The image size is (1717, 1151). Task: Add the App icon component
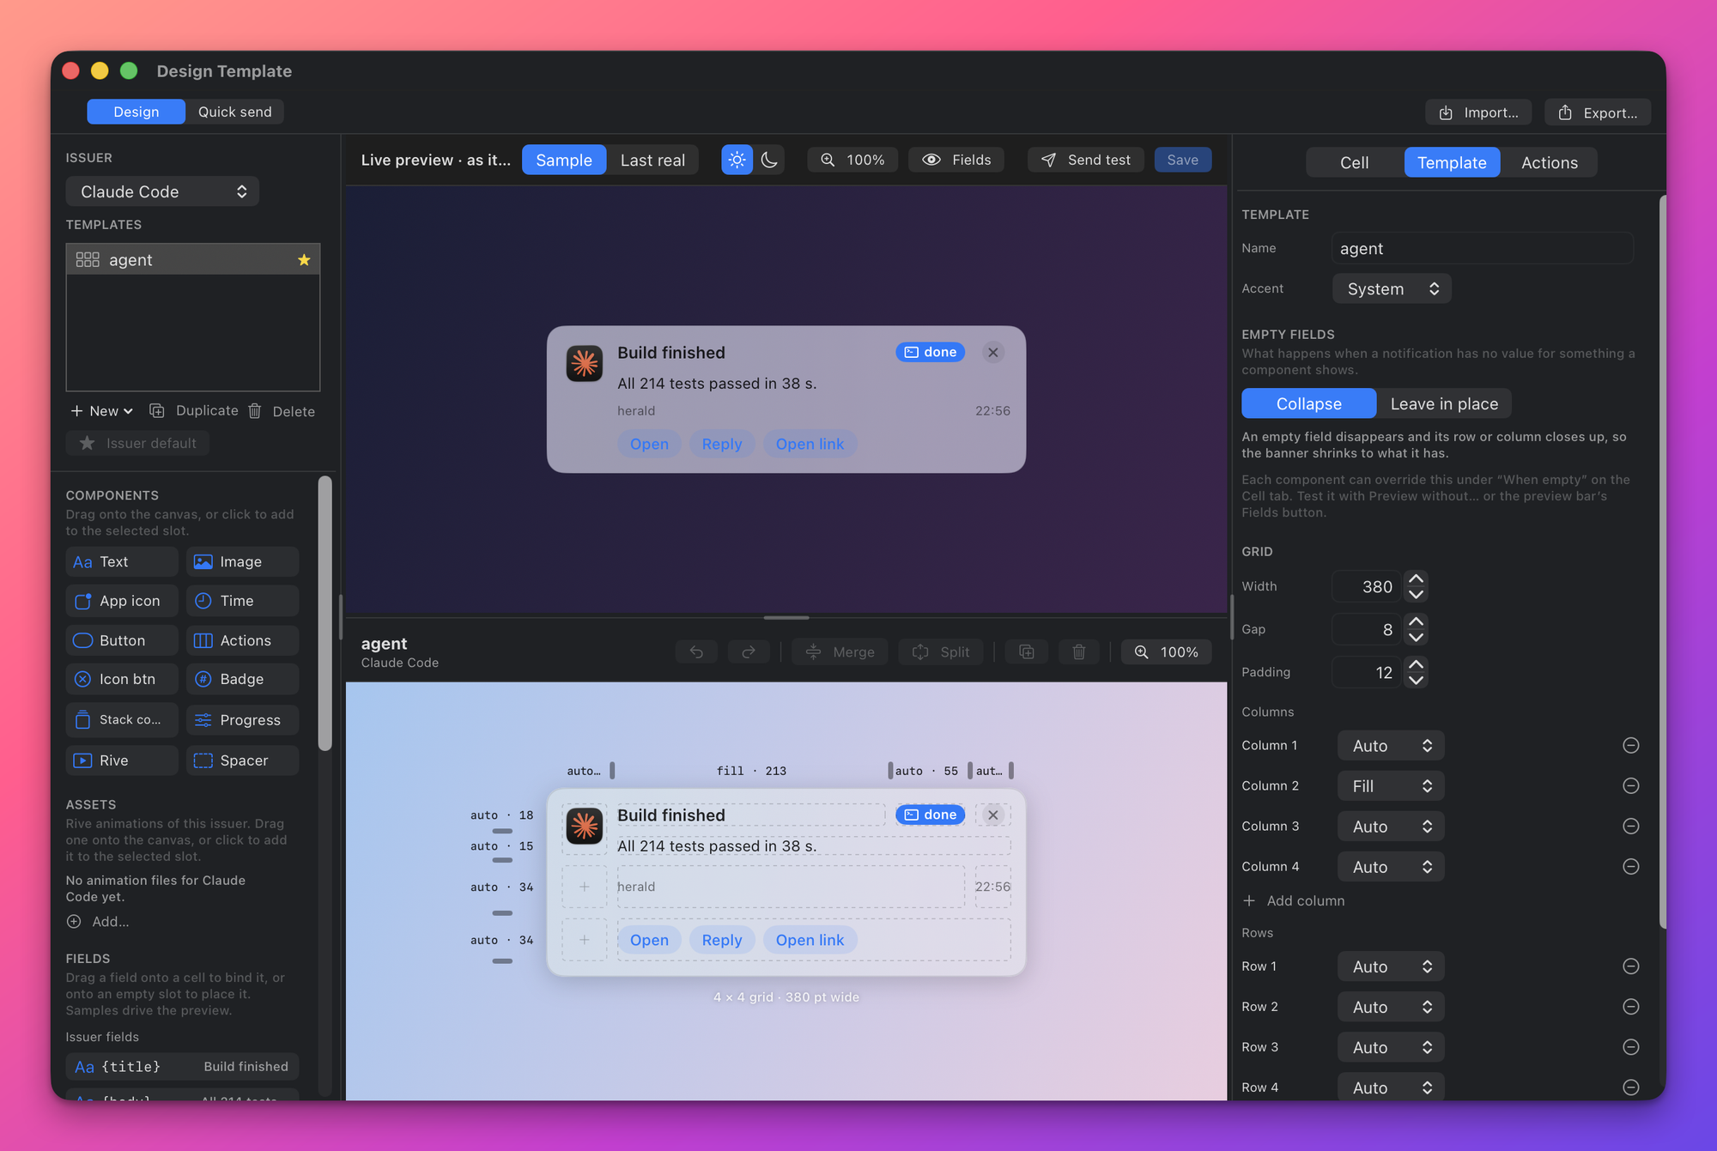[122, 601]
